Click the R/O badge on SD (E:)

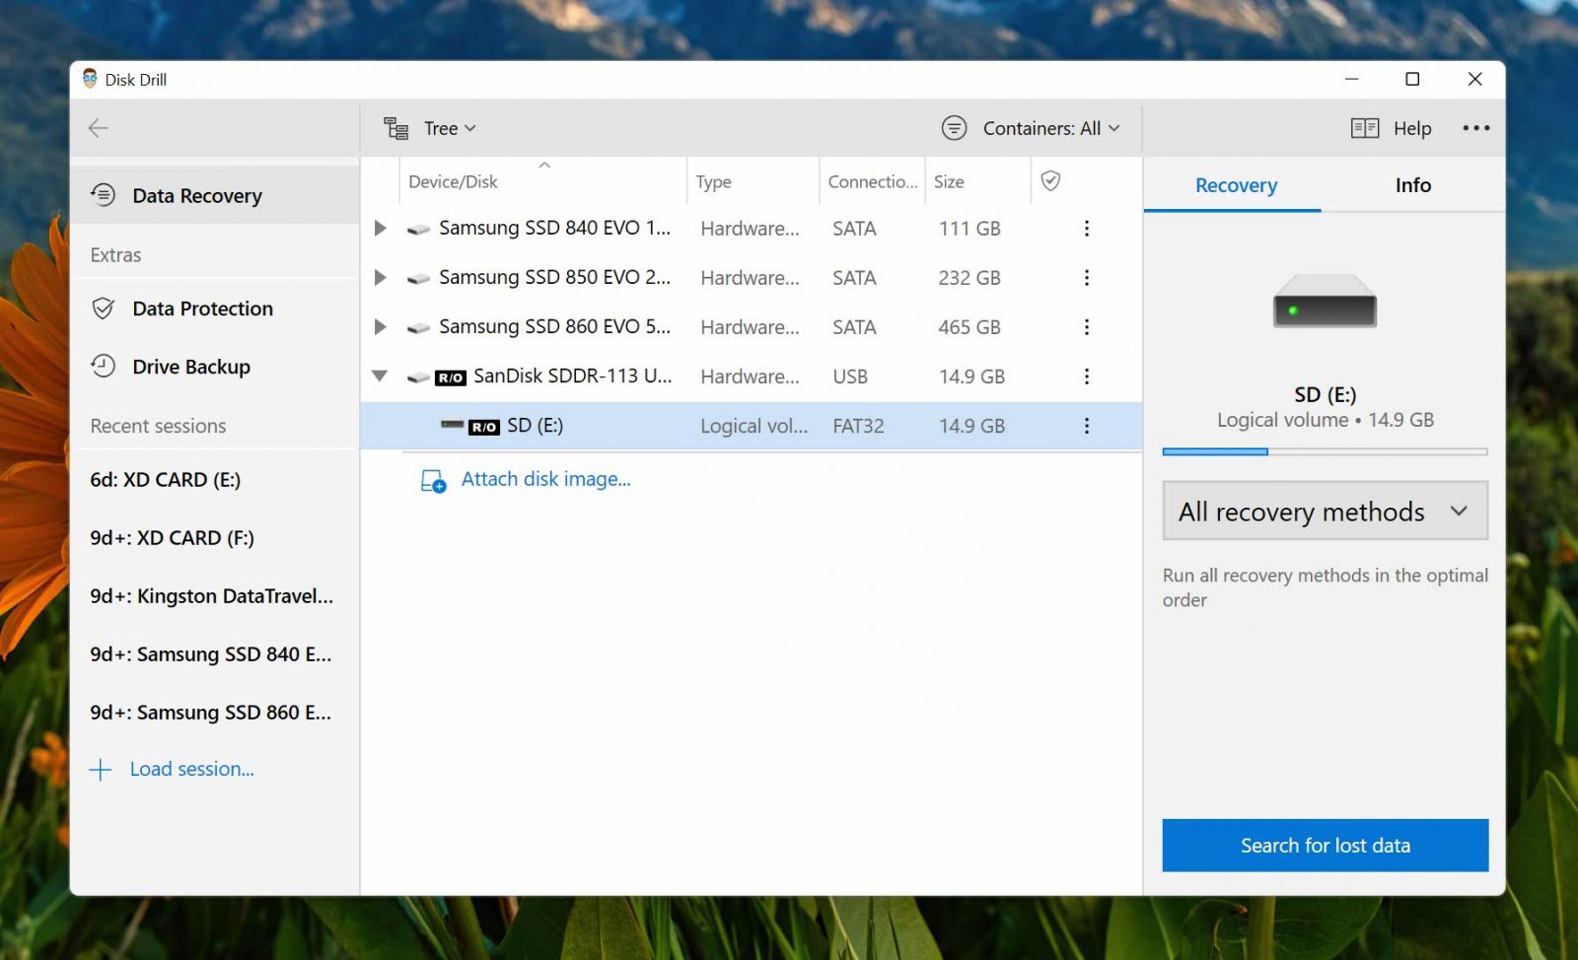(482, 425)
